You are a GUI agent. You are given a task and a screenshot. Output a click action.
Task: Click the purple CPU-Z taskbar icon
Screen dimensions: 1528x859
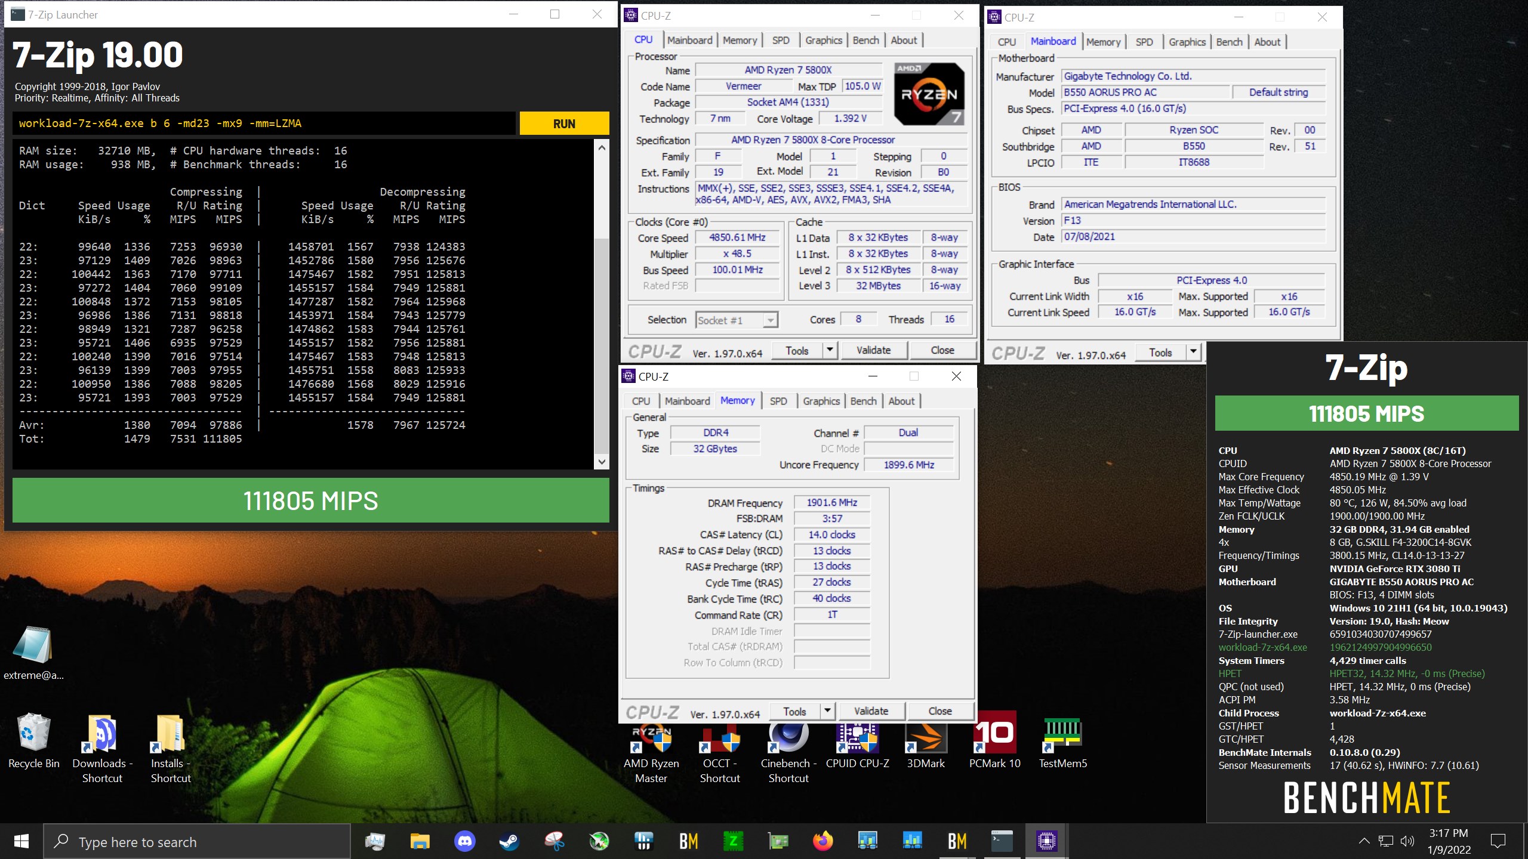point(1046,841)
